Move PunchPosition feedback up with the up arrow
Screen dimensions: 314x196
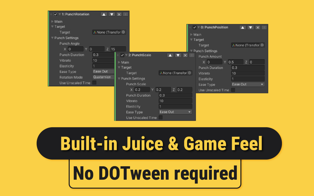[243, 27]
